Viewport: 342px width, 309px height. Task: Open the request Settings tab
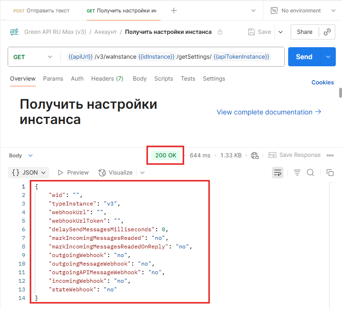tap(214, 79)
